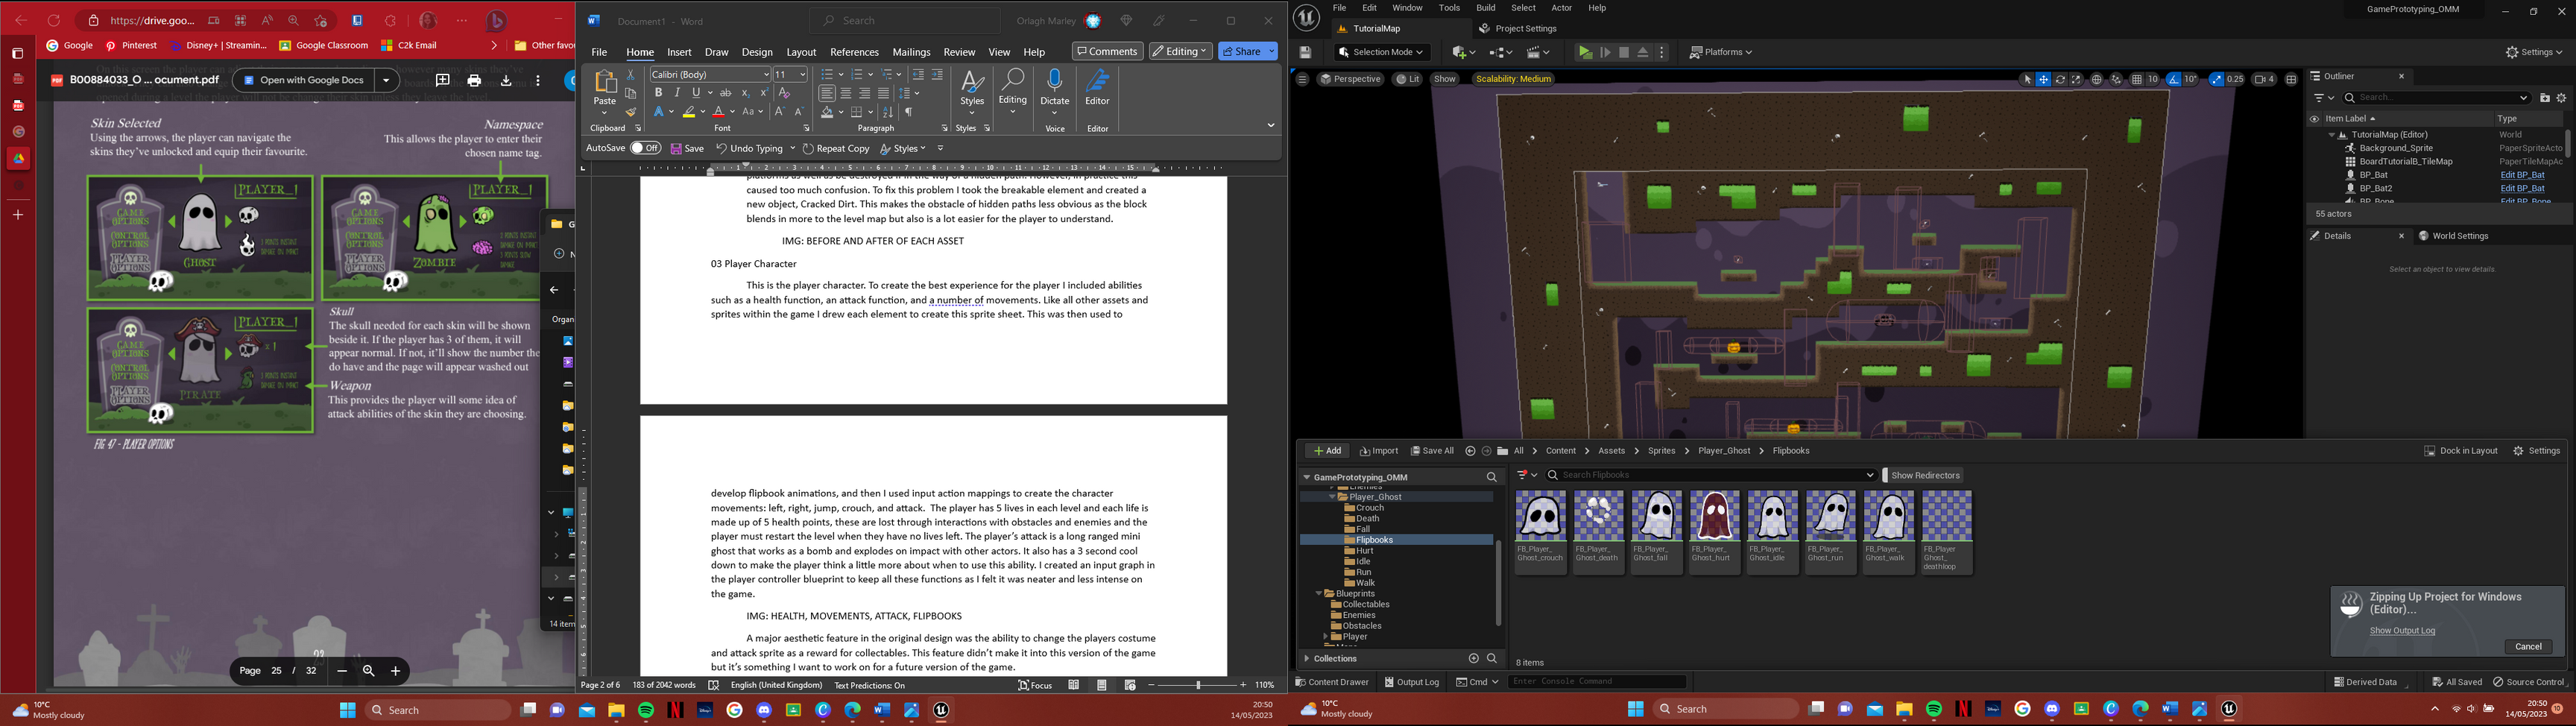Click the world/local coordinate globe icon
This screenshot has width=2576, height=726.
(x=2097, y=79)
